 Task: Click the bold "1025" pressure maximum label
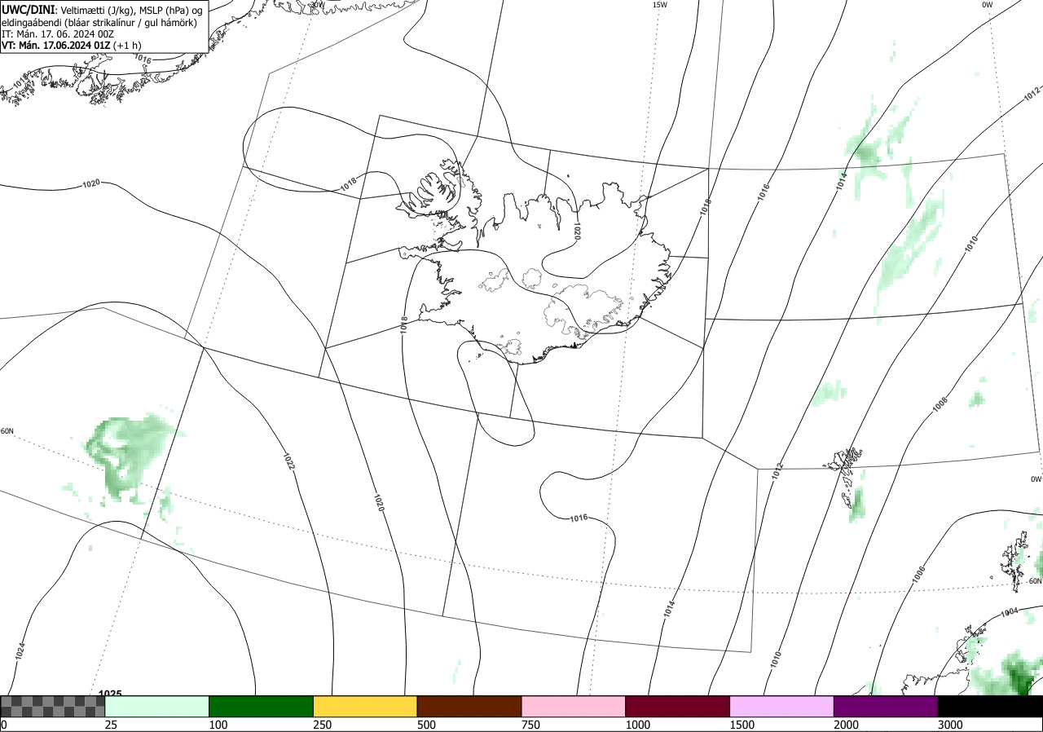click(x=110, y=694)
